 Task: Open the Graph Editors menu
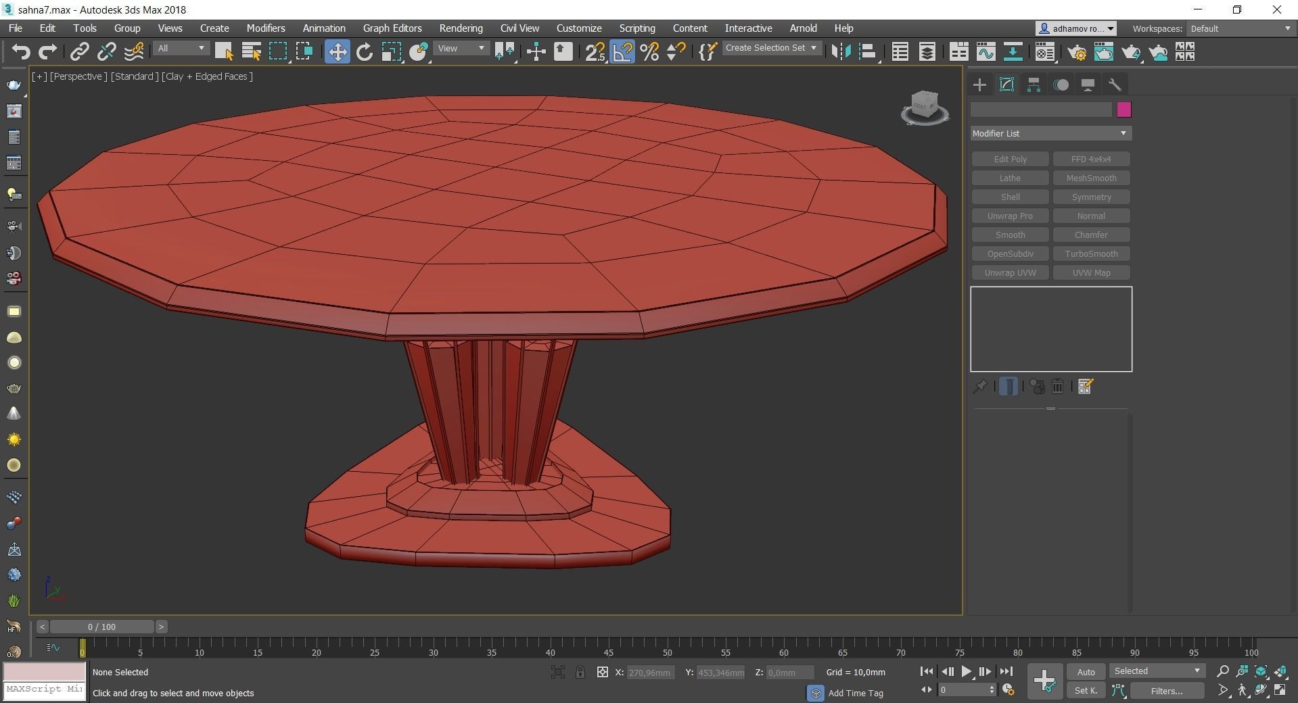pyautogui.click(x=392, y=28)
